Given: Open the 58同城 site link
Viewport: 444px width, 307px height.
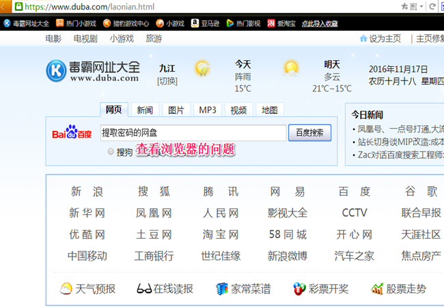Looking at the screenshot, I should (x=288, y=235).
